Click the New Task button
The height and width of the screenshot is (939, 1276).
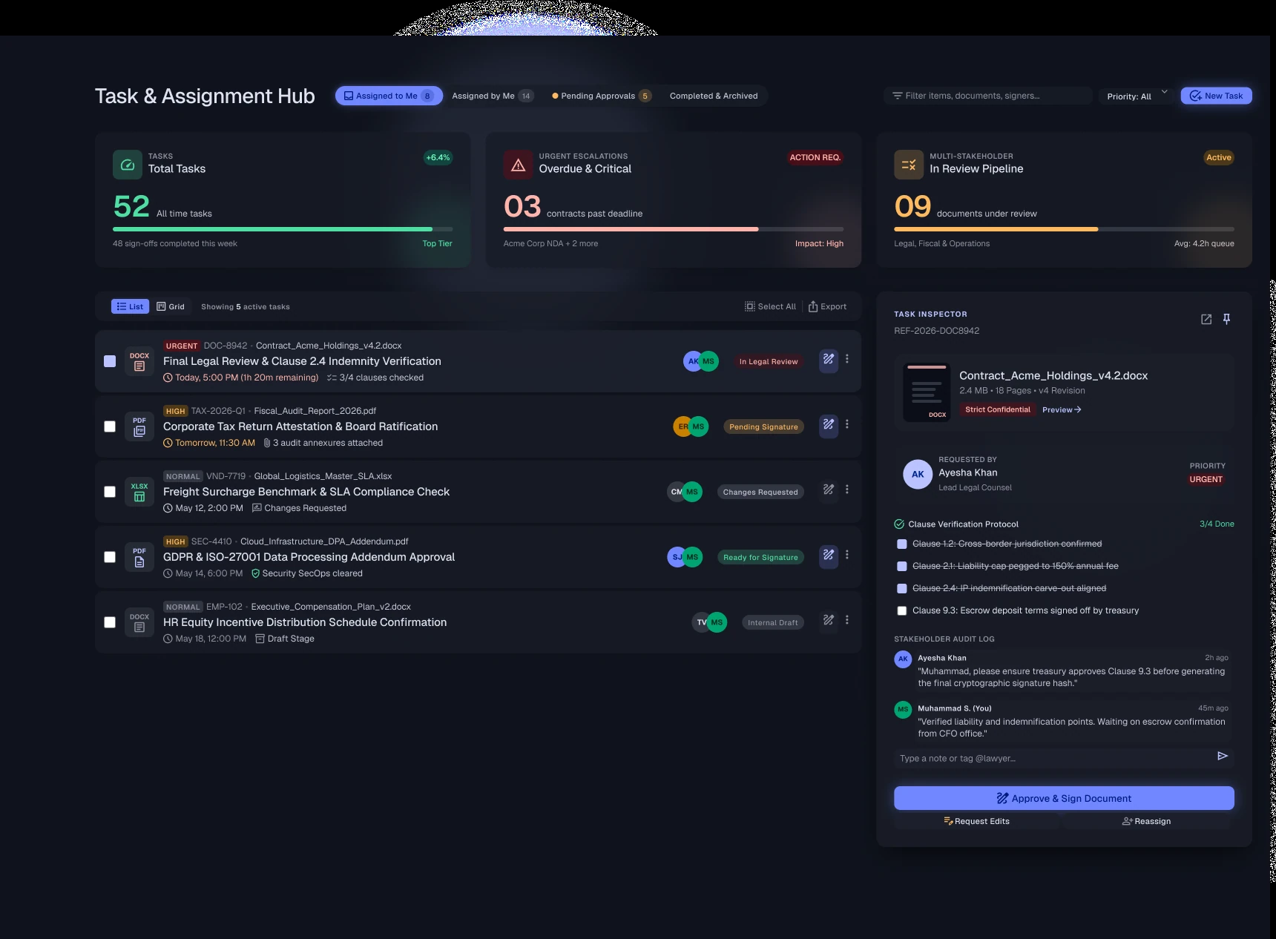[1217, 96]
